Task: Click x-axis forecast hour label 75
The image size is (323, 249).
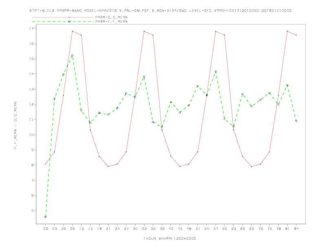Action: pyautogui.click(x=270, y=229)
